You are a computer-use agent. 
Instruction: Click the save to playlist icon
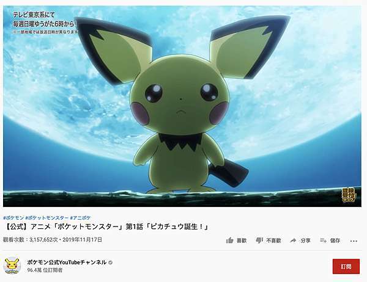click(x=323, y=240)
